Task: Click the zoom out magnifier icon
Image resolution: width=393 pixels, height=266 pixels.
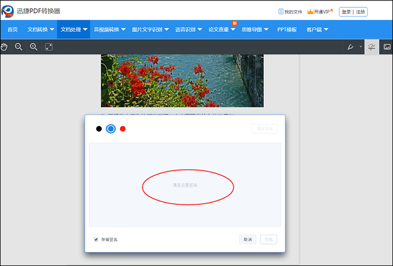Action: coord(19,46)
